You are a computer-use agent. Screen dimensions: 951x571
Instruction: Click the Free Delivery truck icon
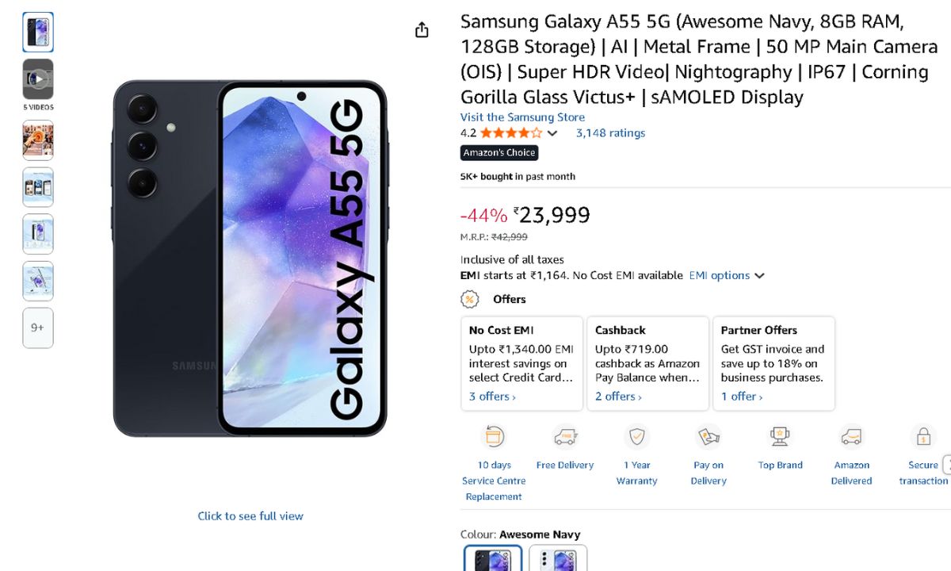pos(565,437)
